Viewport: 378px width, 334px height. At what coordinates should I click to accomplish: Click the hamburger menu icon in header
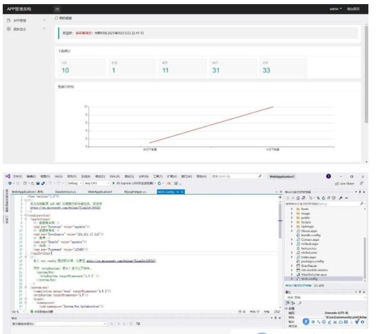[57, 9]
